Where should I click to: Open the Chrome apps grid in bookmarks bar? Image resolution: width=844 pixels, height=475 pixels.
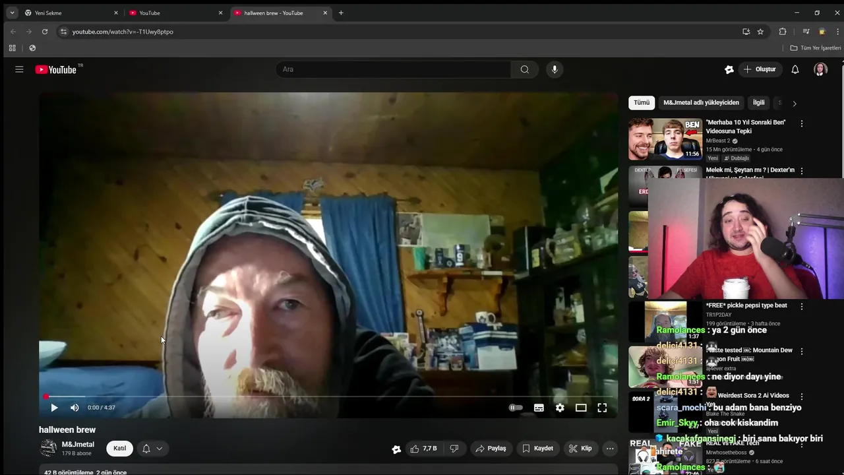click(x=12, y=48)
